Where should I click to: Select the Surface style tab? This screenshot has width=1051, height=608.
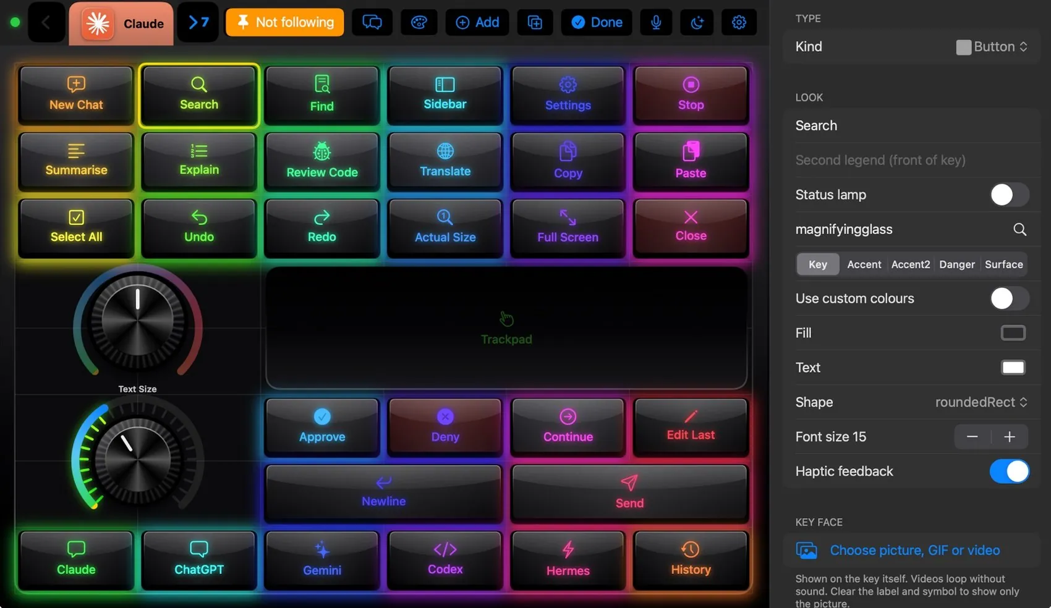click(x=1003, y=264)
